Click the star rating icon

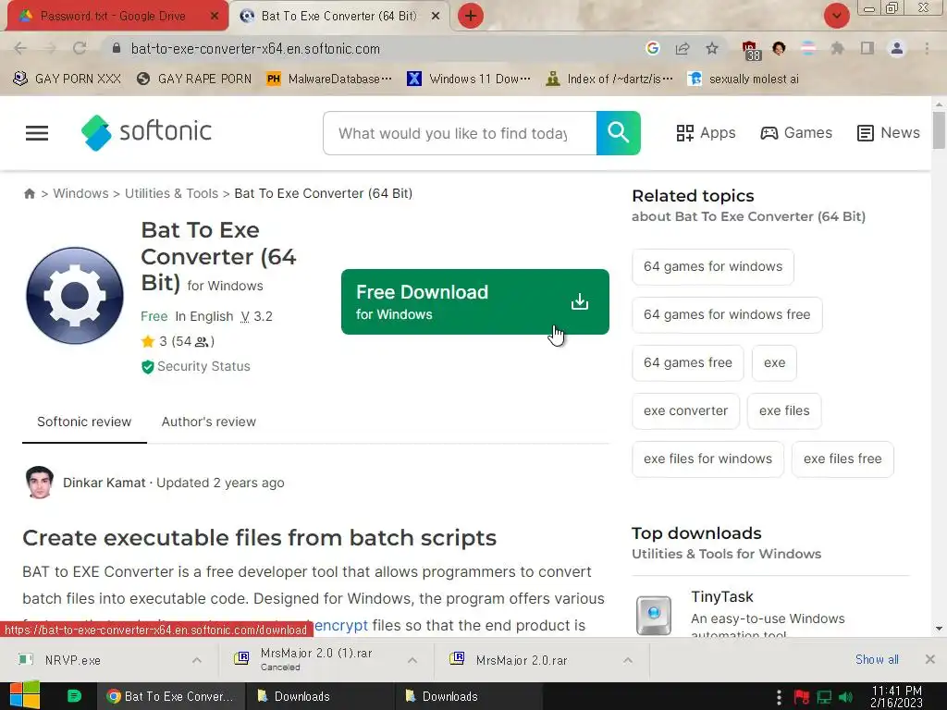147,342
